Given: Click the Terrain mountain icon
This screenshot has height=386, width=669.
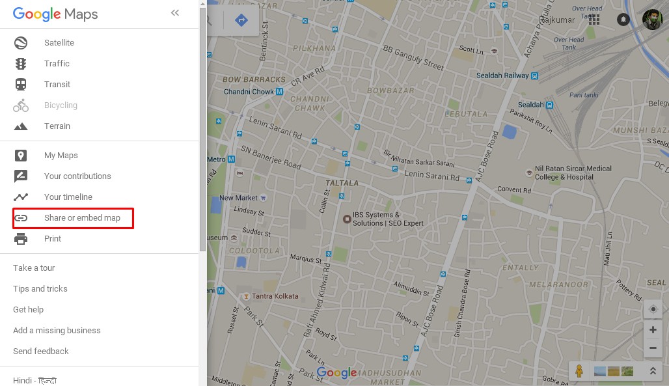Looking at the screenshot, I should [20, 126].
